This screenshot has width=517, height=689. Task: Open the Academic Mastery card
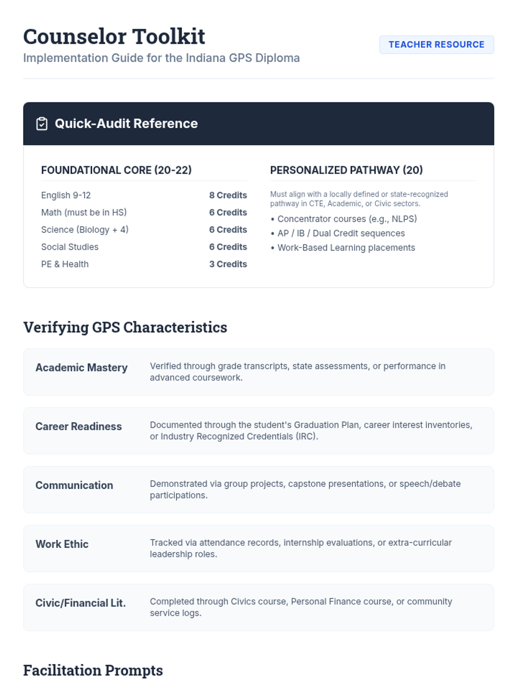pos(258,372)
